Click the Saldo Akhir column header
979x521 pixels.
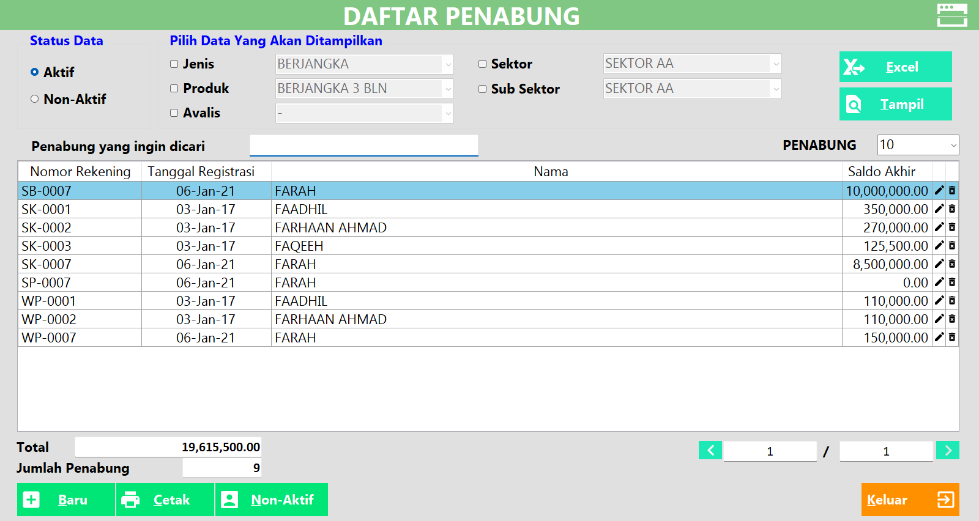(x=881, y=172)
